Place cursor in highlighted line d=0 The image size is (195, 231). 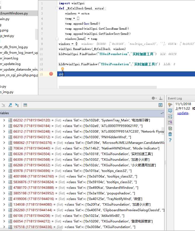(126, 74)
